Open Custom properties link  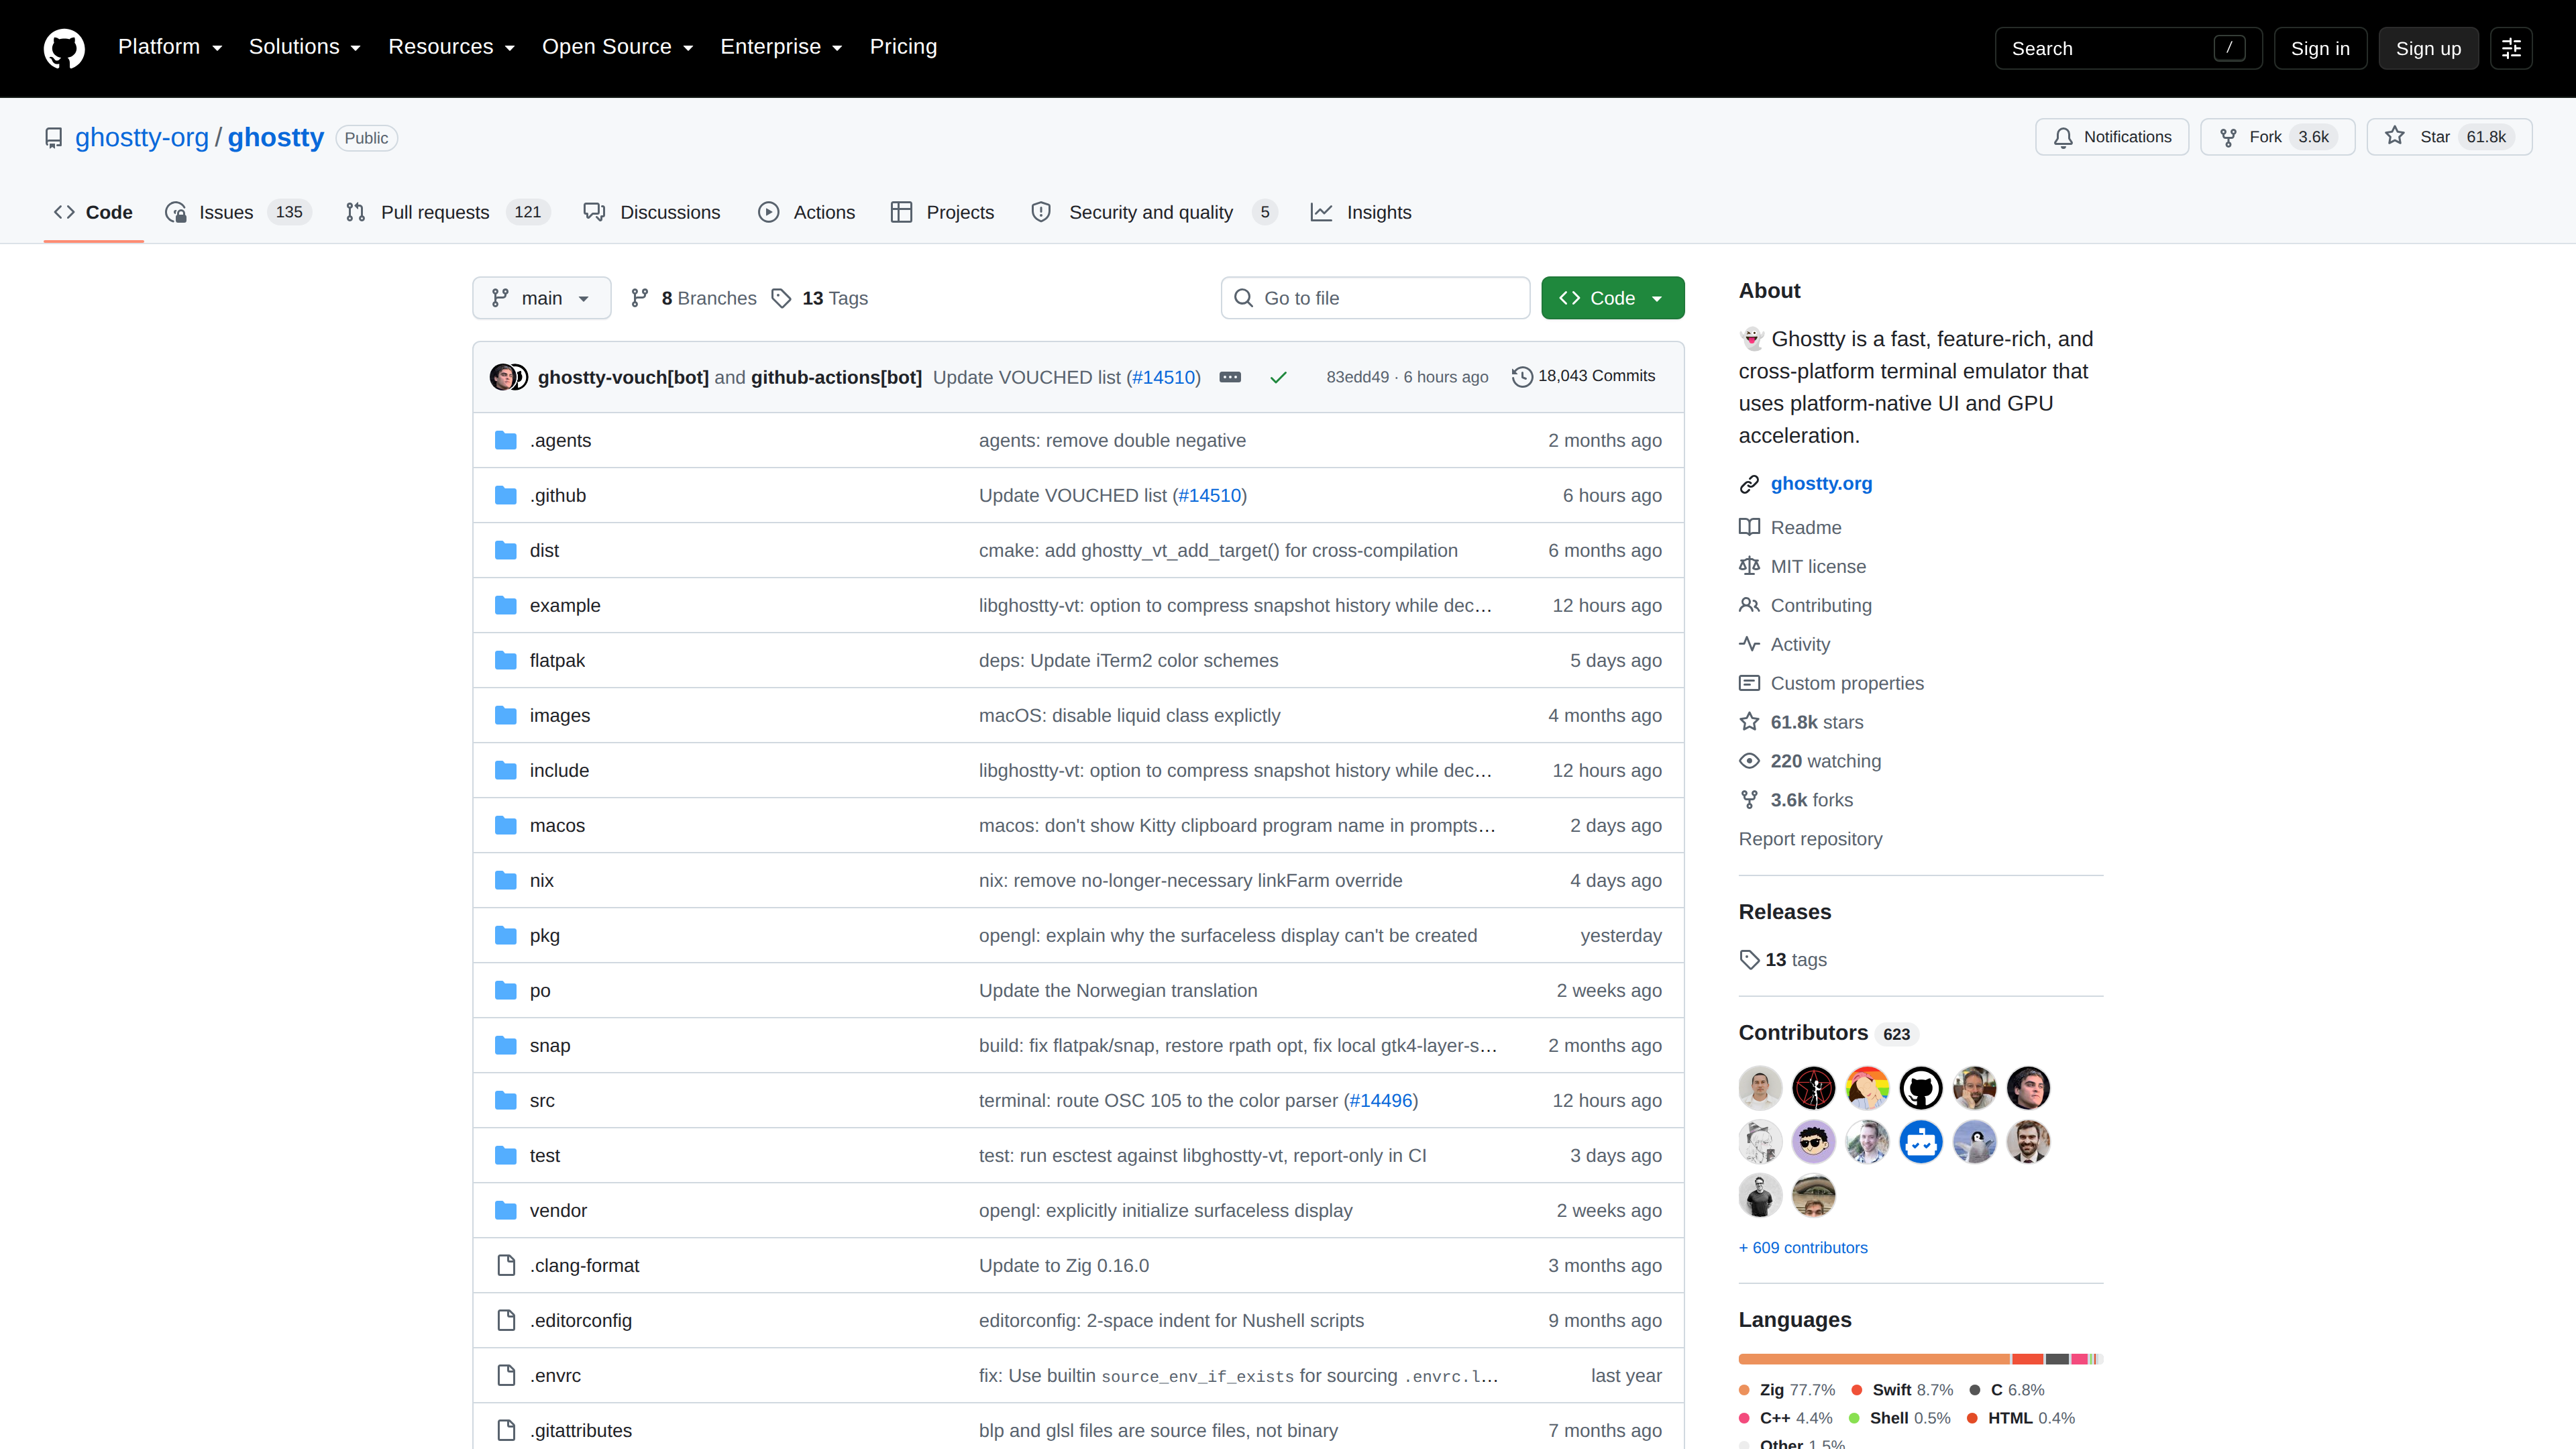(1831, 683)
